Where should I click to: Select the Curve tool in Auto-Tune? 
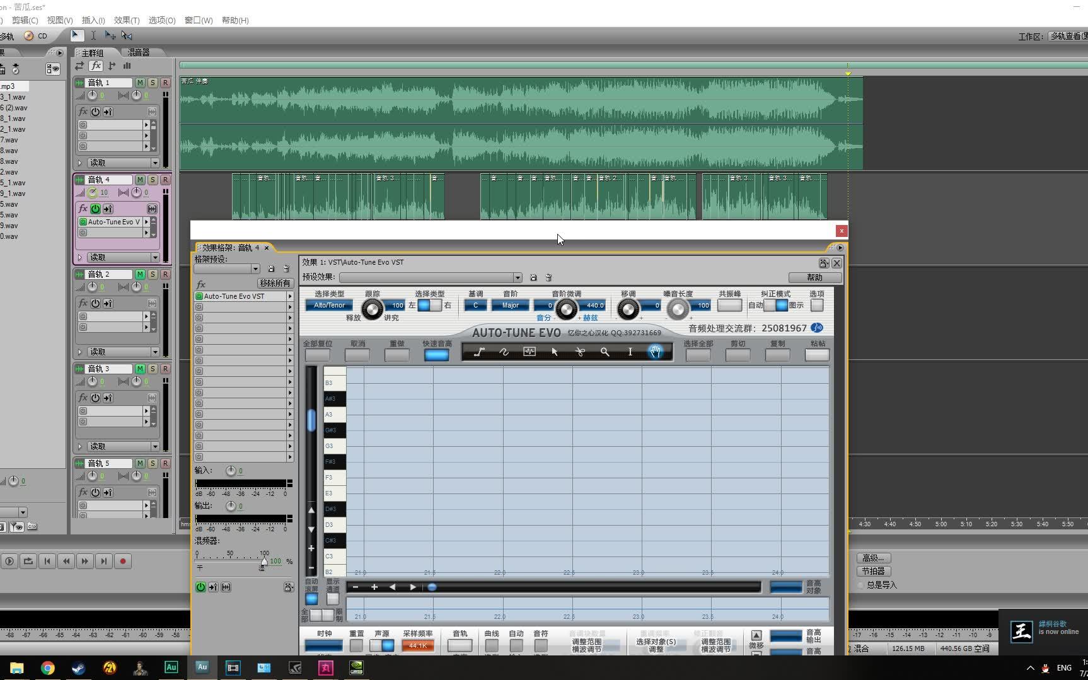click(504, 352)
